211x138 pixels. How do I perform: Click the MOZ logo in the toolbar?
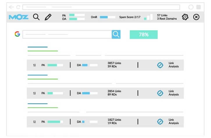point(19,17)
